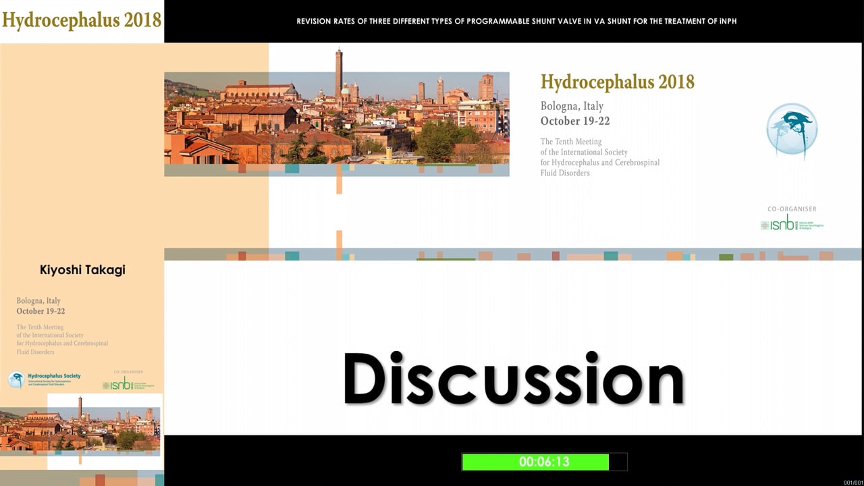Click the slide text 'October 19-22'
Viewport: 864px width, 486px height.
coord(576,122)
